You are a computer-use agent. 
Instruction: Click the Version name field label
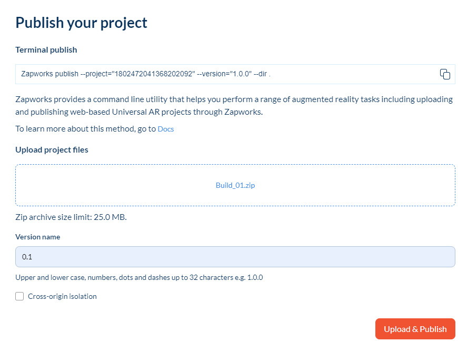(x=38, y=237)
